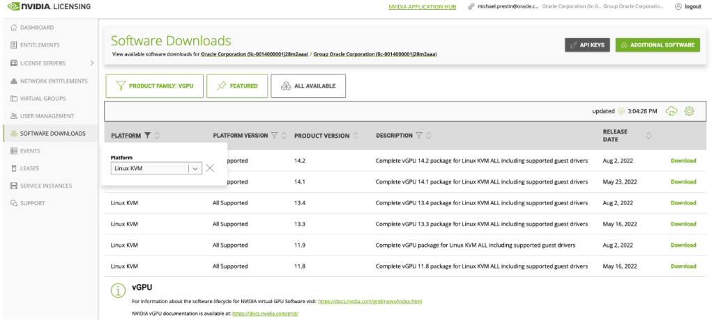714x322 pixels.
Task: Select Product Family: vGPU filter
Action: pyautogui.click(x=155, y=86)
